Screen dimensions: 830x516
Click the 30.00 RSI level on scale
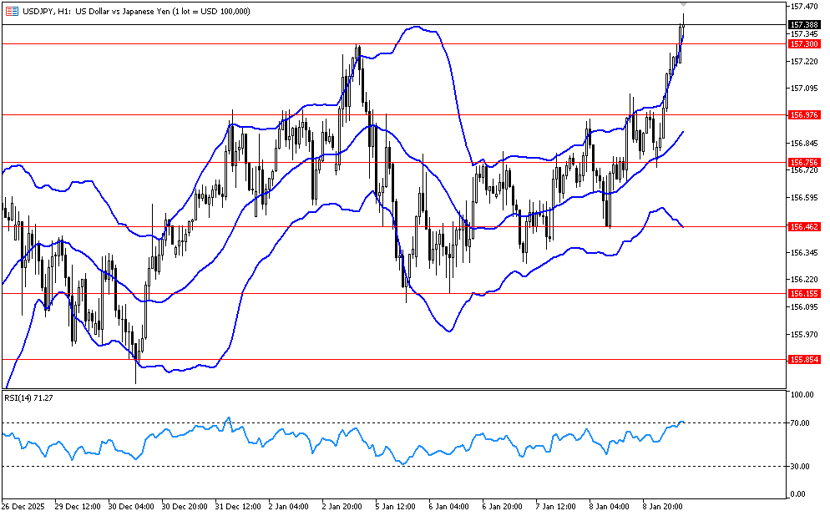tap(802, 466)
